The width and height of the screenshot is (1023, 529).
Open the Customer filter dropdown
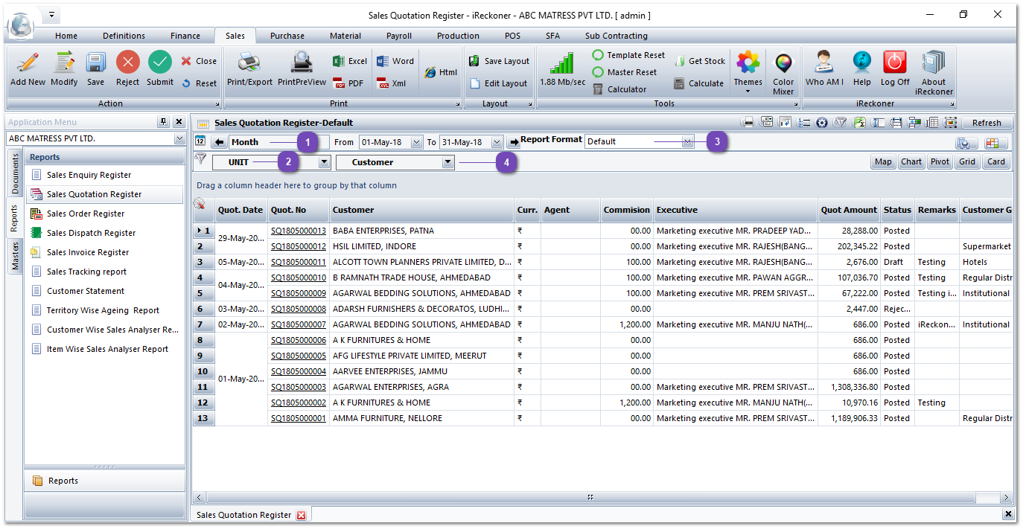click(447, 161)
